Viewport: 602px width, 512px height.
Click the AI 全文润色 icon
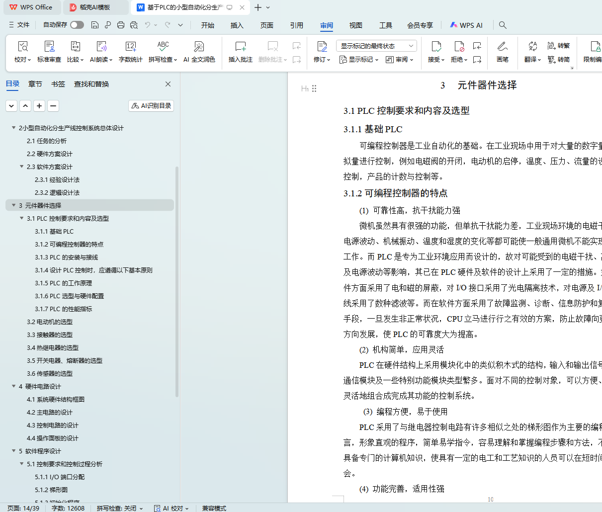click(x=199, y=47)
